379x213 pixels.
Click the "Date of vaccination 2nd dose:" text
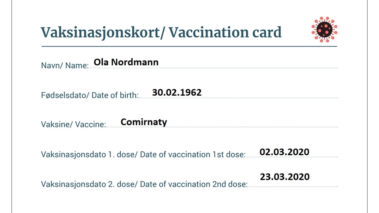pos(194,184)
